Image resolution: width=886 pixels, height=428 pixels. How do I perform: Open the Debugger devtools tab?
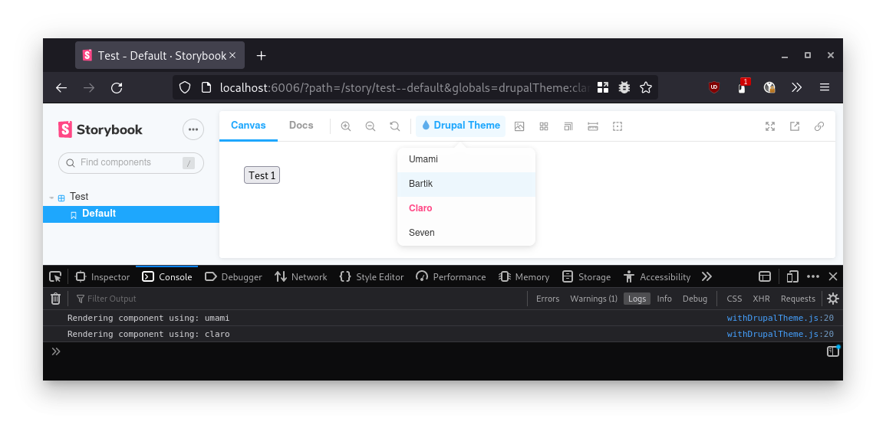point(233,277)
